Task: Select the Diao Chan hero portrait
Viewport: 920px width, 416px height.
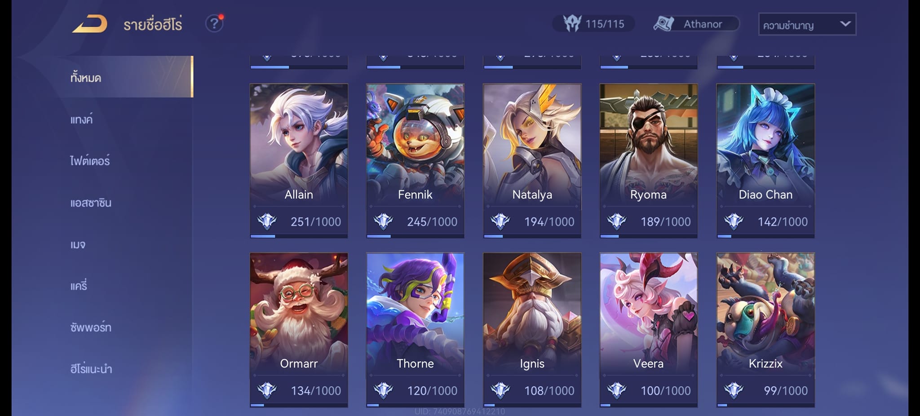Action: coord(765,144)
